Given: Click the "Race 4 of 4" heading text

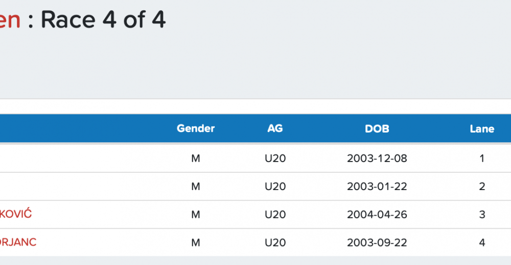Looking at the screenshot, I should [x=103, y=20].
